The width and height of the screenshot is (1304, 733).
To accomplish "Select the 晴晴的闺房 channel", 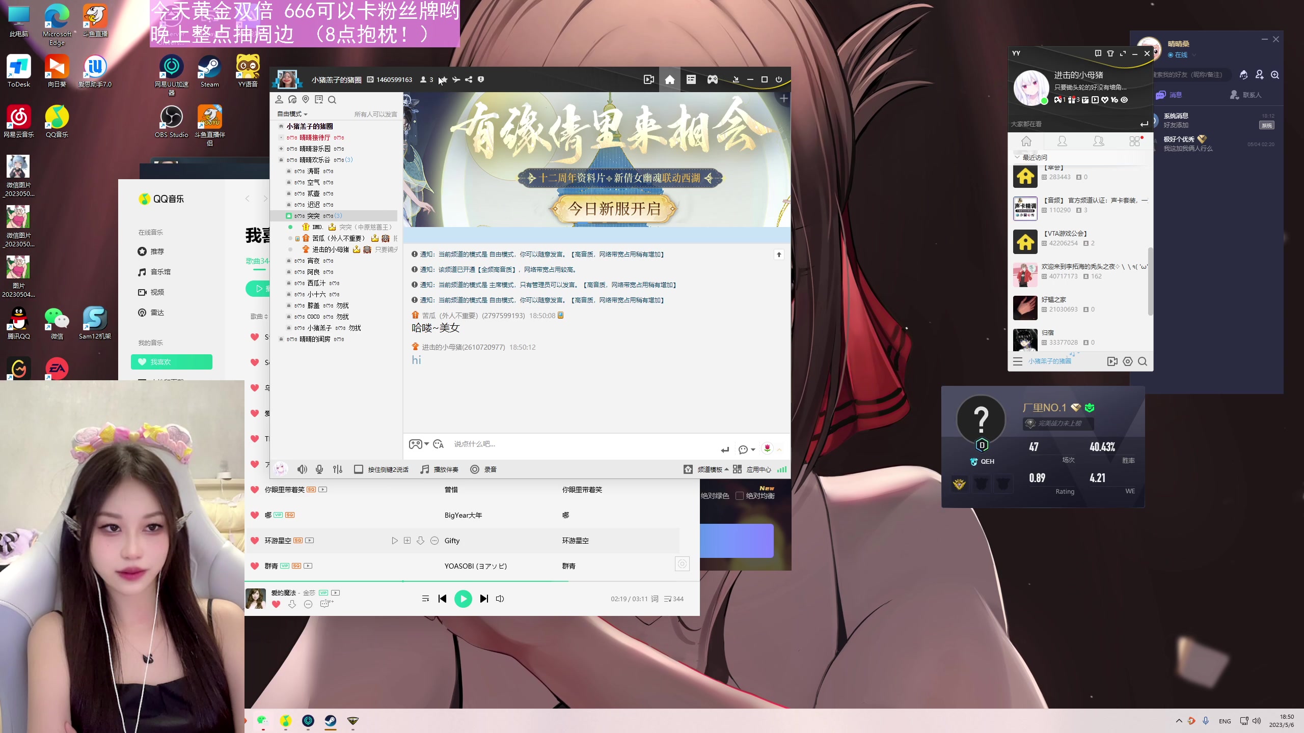I will point(315,339).
